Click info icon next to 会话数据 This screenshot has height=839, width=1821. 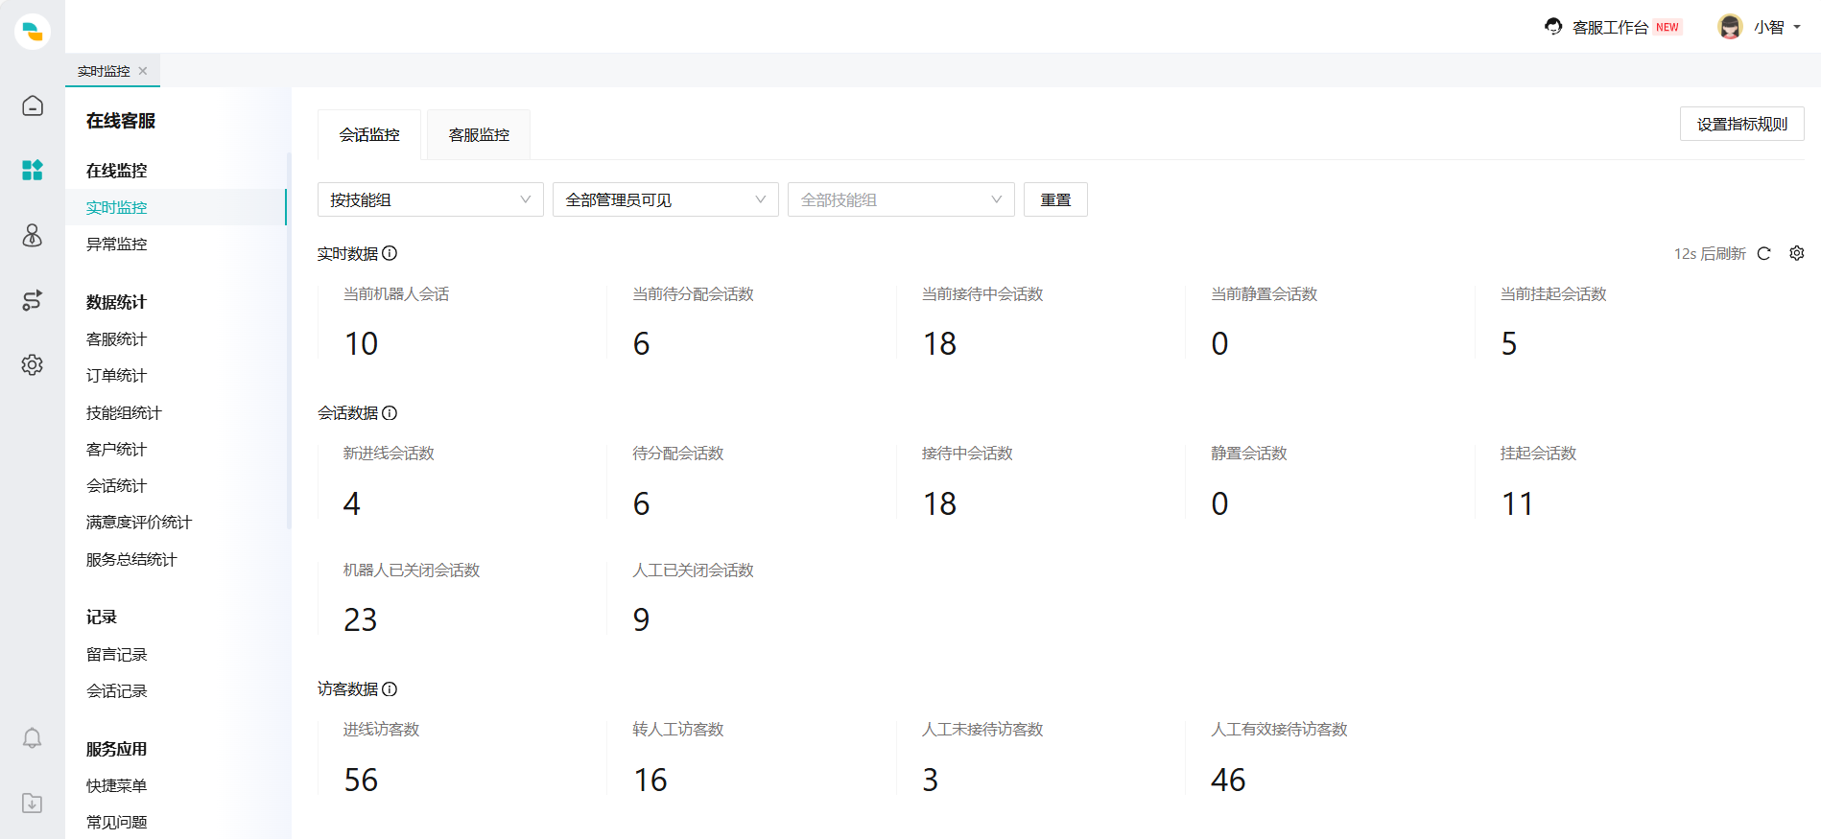coord(390,413)
